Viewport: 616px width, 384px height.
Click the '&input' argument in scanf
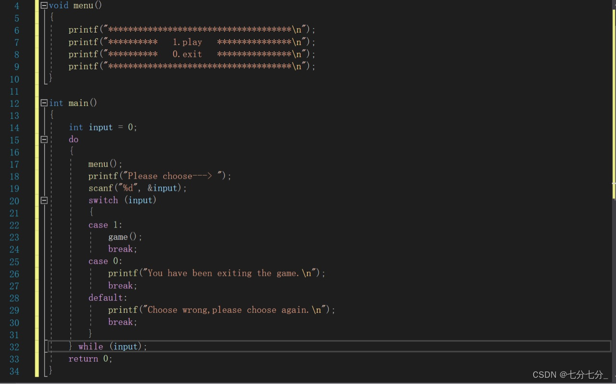click(163, 188)
